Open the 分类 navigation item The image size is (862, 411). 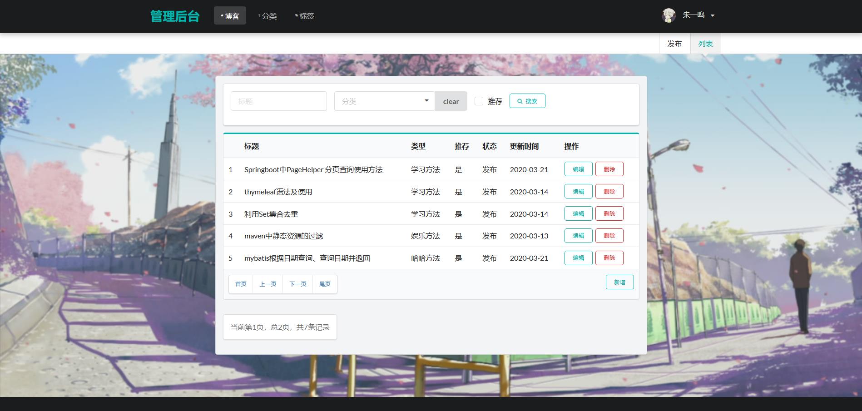coord(268,16)
